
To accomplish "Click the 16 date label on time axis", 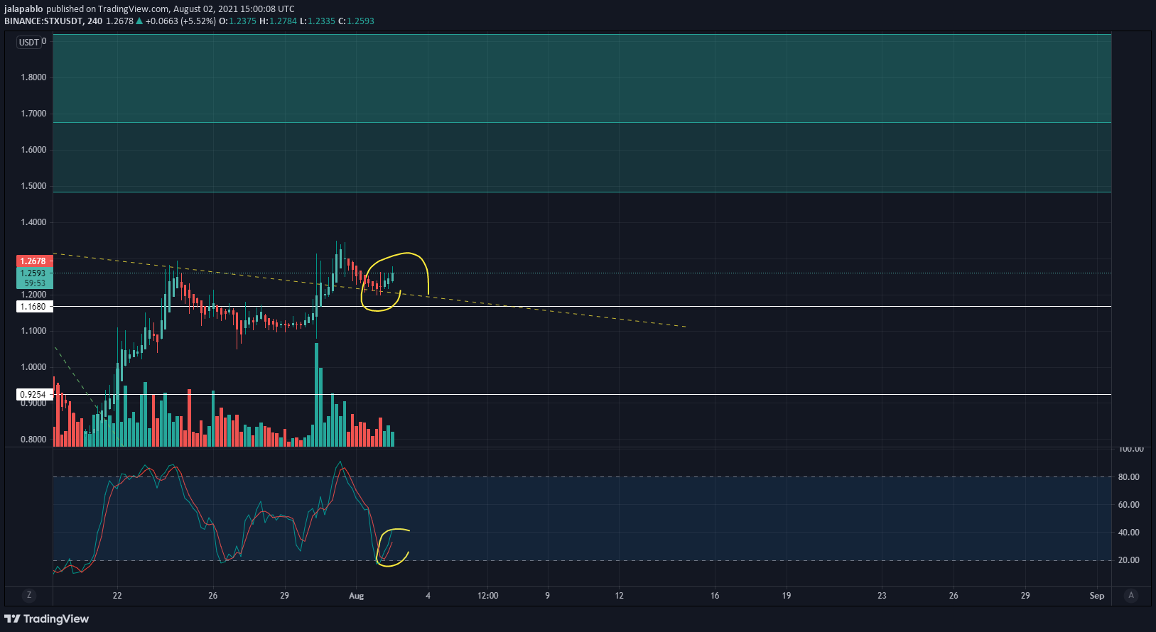I will [x=715, y=596].
